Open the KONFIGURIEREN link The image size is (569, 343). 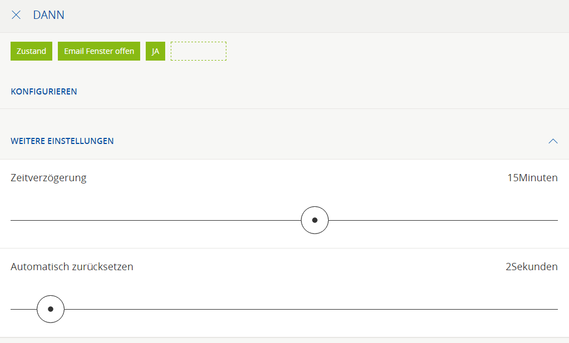pos(44,91)
